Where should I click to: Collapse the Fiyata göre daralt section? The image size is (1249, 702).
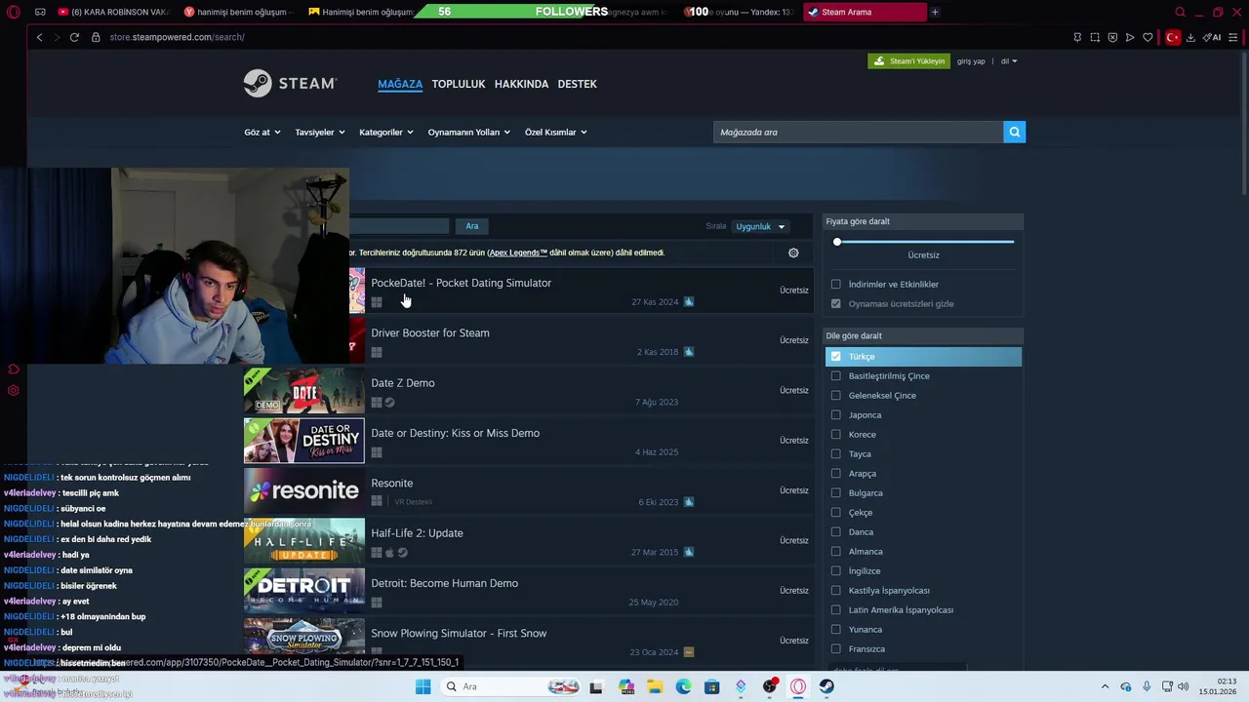[923, 221]
